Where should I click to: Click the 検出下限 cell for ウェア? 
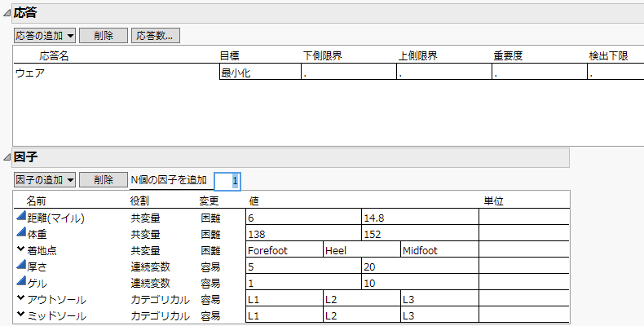pyautogui.click(x=615, y=73)
